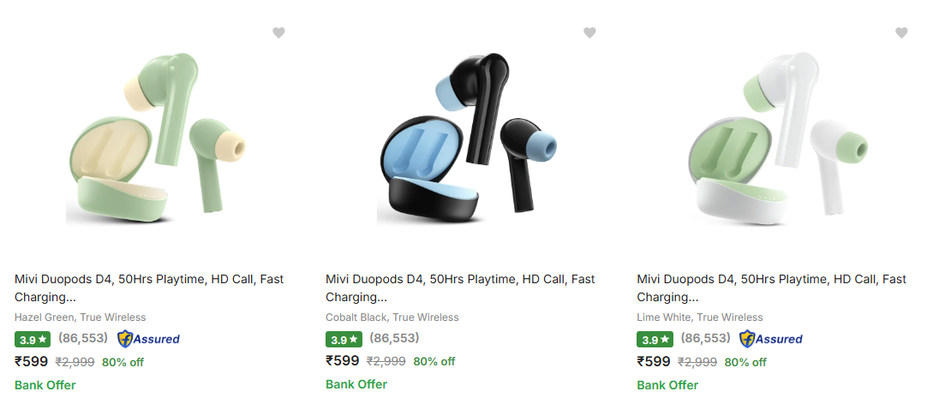Click the 3.9 star rating badge for Hazel Green
This screenshot has width=939, height=415.
(33, 340)
